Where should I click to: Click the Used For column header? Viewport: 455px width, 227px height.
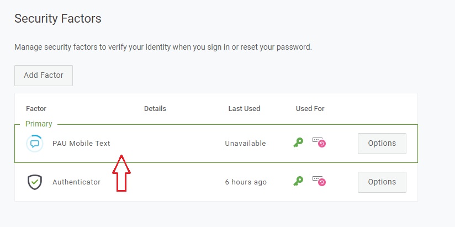[x=310, y=109]
